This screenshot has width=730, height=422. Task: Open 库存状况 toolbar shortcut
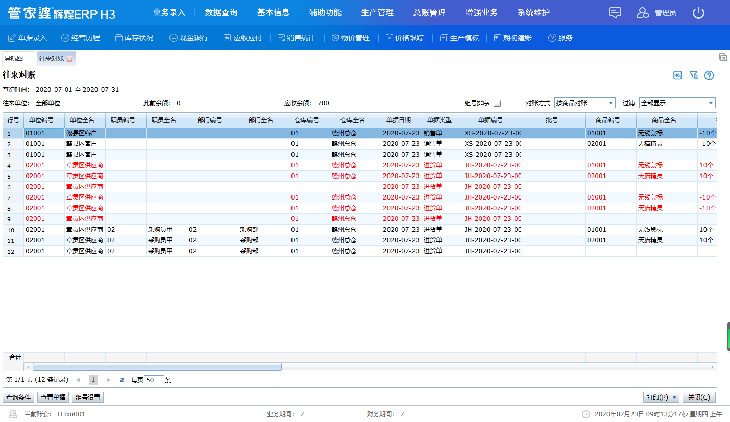point(134,38)
